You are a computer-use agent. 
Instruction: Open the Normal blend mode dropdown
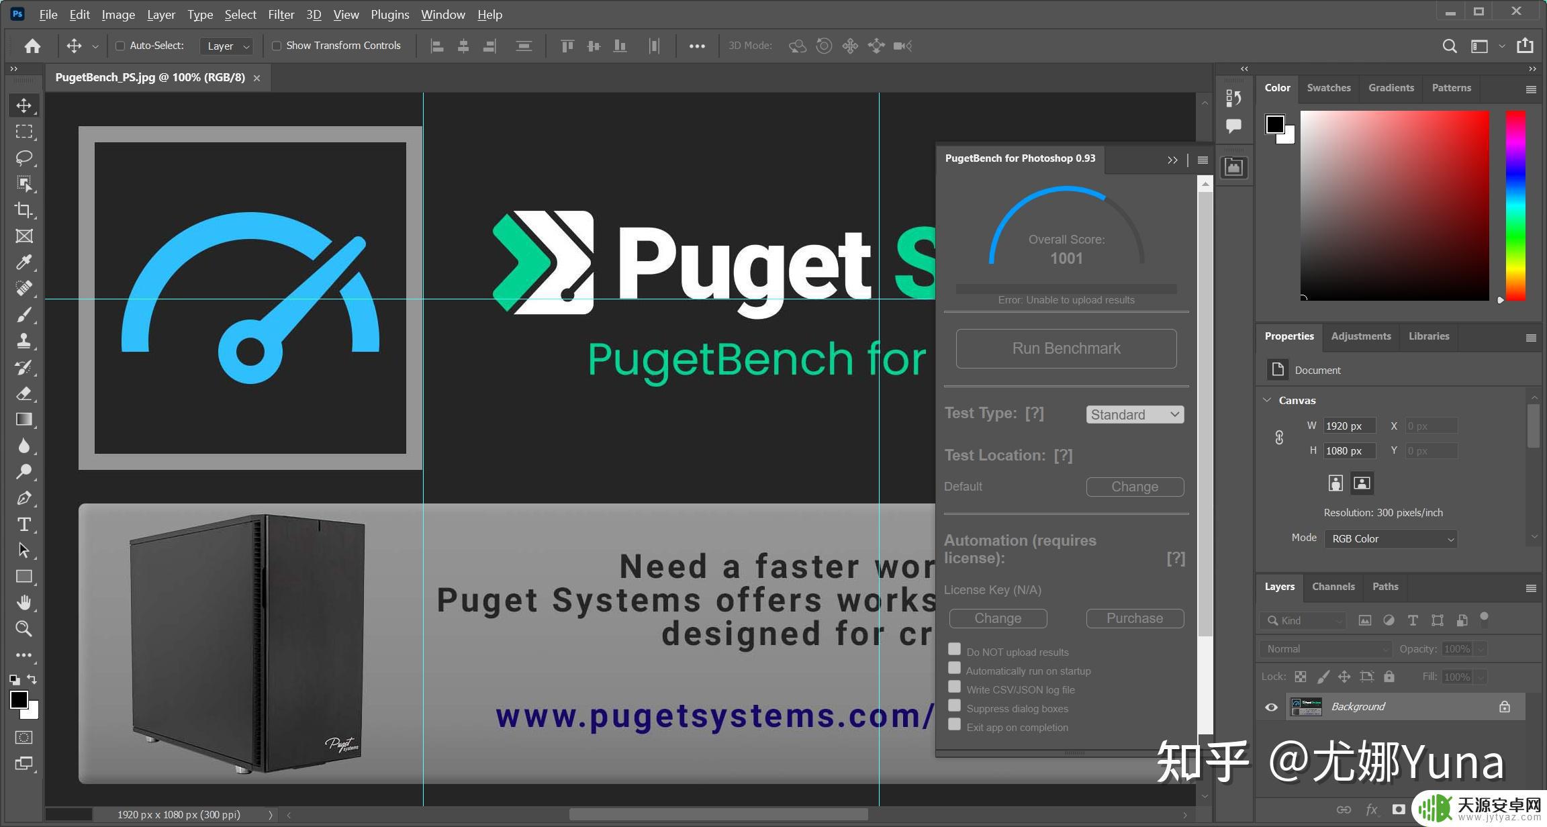pos(1325,649)
